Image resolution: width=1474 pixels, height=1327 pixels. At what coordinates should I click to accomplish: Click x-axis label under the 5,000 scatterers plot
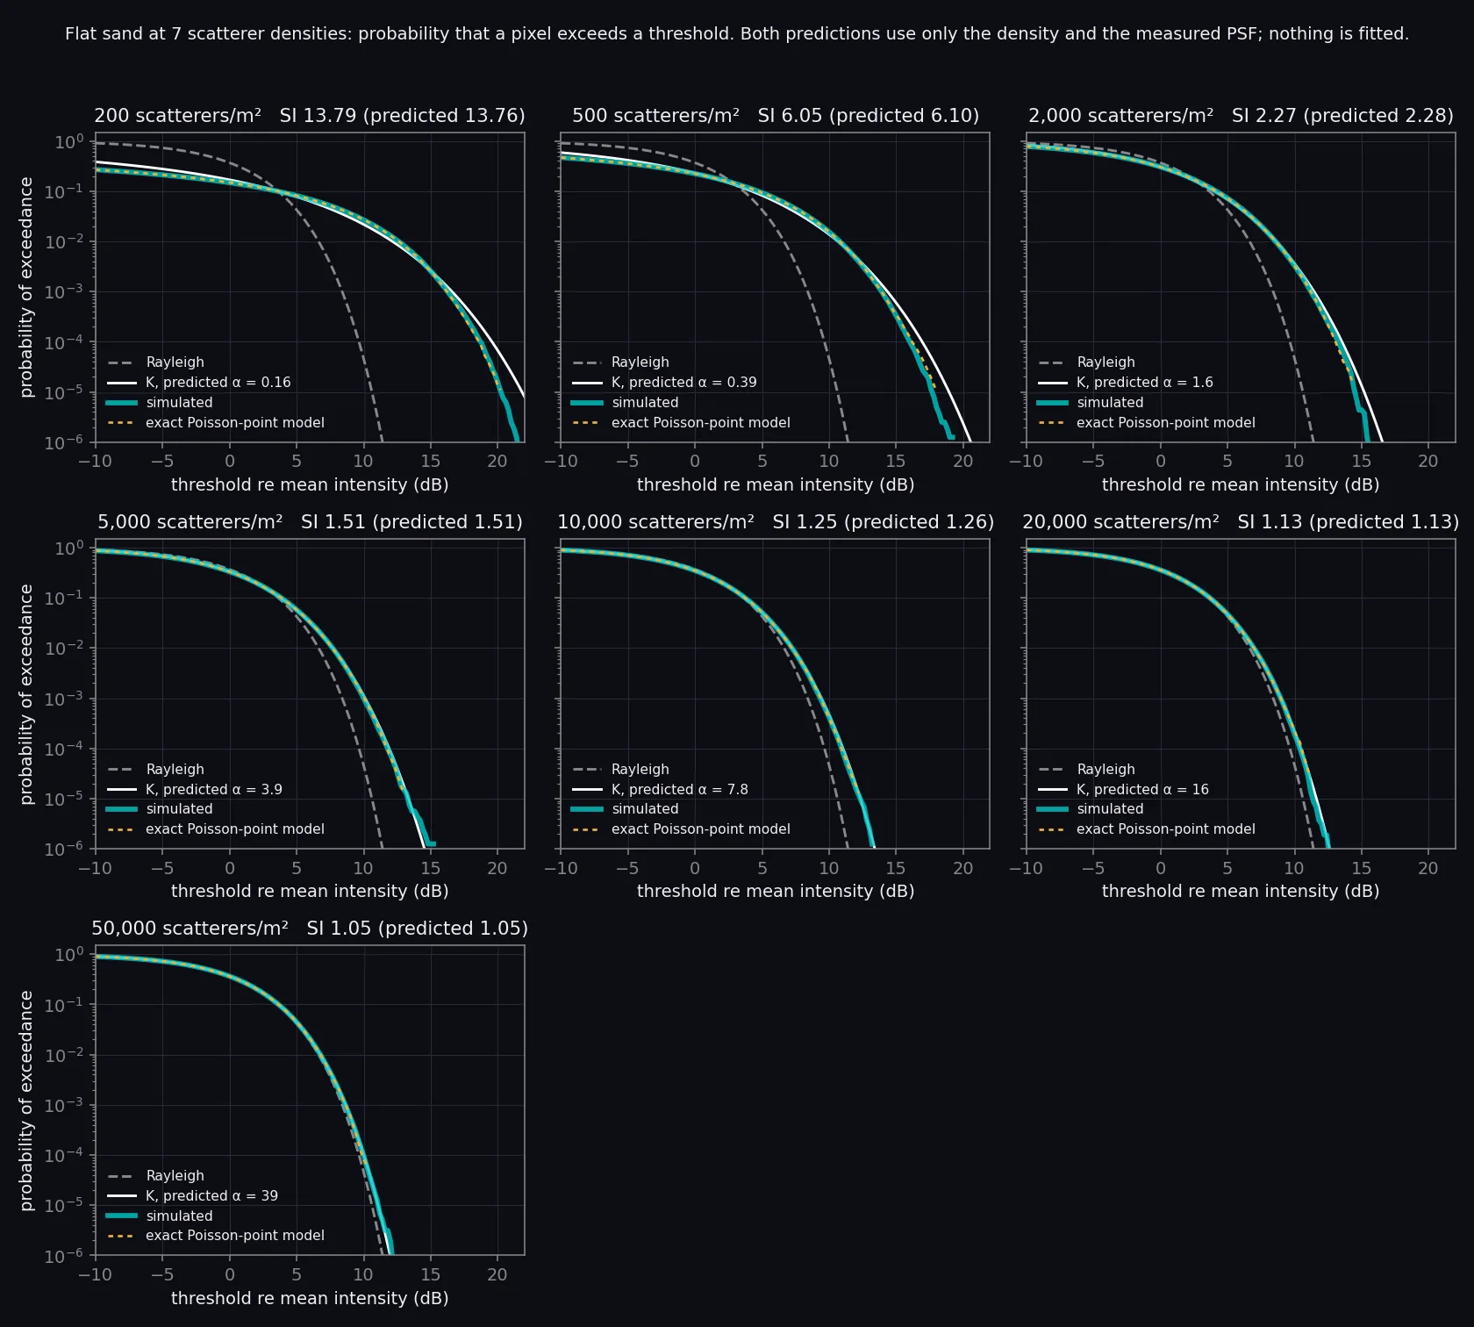tap(310, 892)
